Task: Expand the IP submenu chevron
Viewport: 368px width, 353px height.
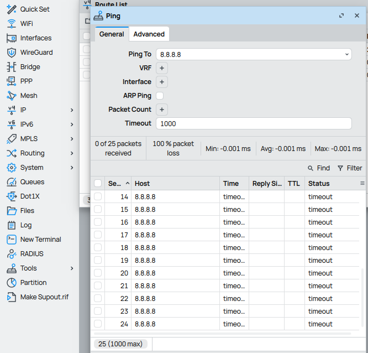Action: [x=72, y=110]
